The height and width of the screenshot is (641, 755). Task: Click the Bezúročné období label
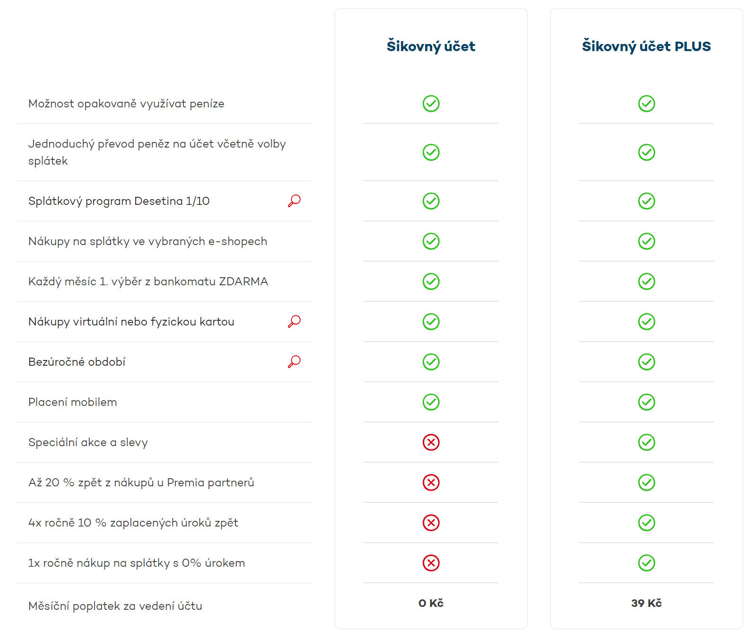click(x=77, y=362)
